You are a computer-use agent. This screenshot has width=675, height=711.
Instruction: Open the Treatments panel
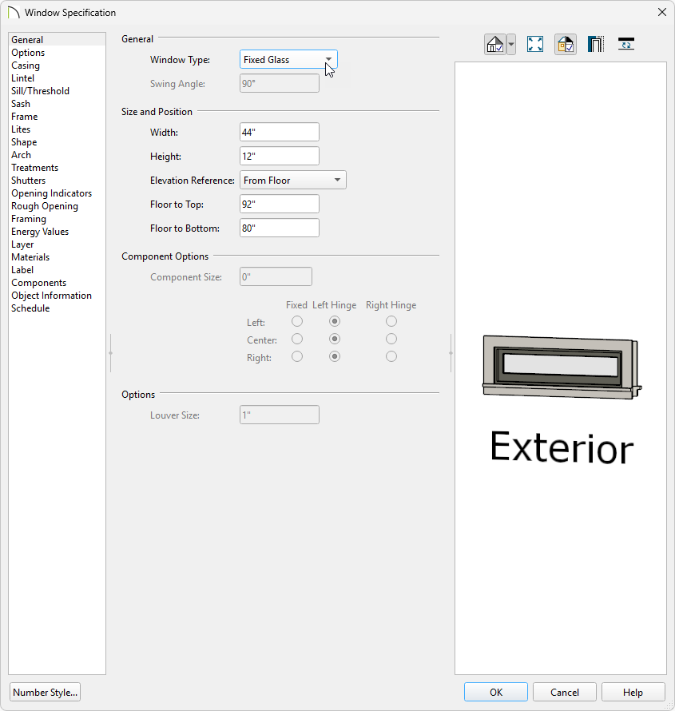click(58, 167)
